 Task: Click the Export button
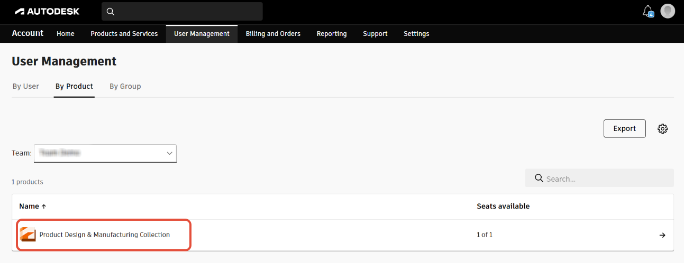click(x=625, y=128)
